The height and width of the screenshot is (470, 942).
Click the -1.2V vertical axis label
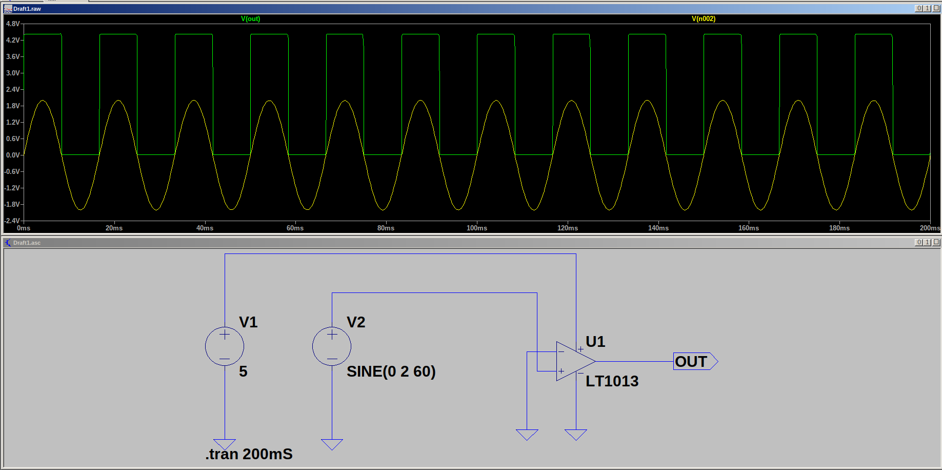point(12,188)
